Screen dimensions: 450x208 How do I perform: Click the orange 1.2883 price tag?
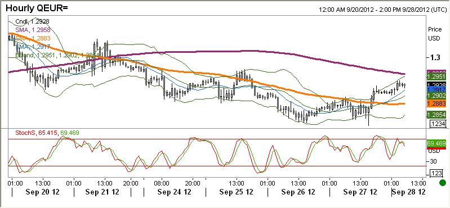pyautogui.click(x=436, y=103)
